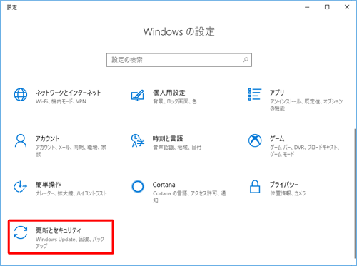Image resolution: width=357 pixels, height=266 pixels.
Task: Click the 個人用設定 personalization icon
Action: (x=138, y=96)
